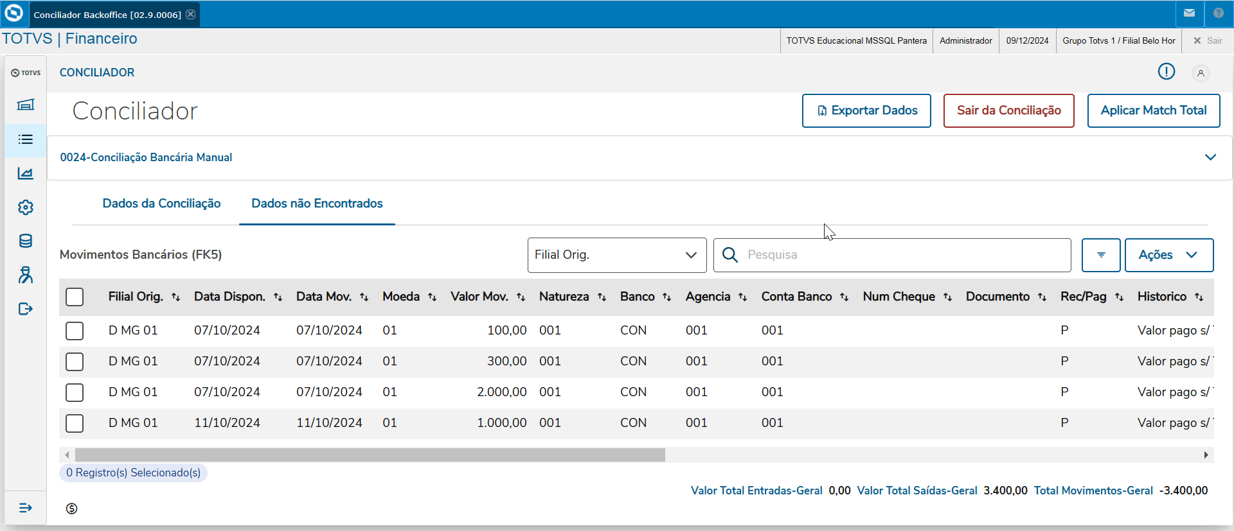Open the cash register sidebar icon
Screen dimensions: 1234x531
[x=26, y=105]
